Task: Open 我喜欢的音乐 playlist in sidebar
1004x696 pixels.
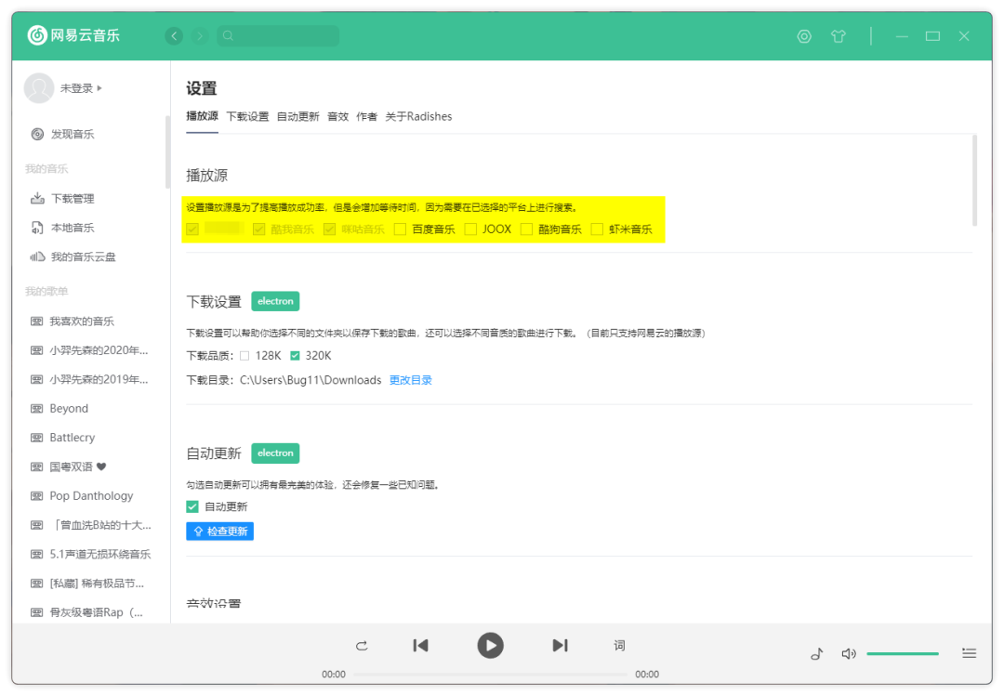Action: (82, 321)
